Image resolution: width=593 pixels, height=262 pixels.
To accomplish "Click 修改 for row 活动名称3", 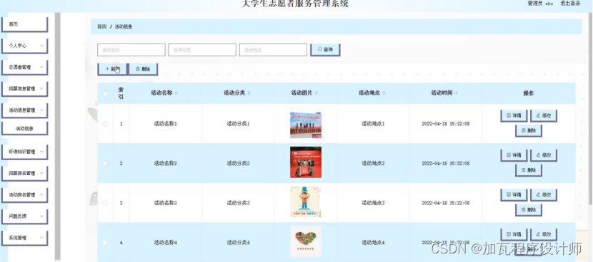I will coord(544,194).
